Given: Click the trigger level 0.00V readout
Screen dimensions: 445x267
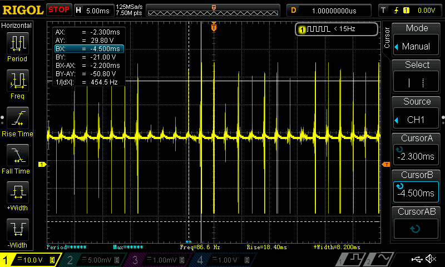Looking at the screenshot, I should point(426,11).
